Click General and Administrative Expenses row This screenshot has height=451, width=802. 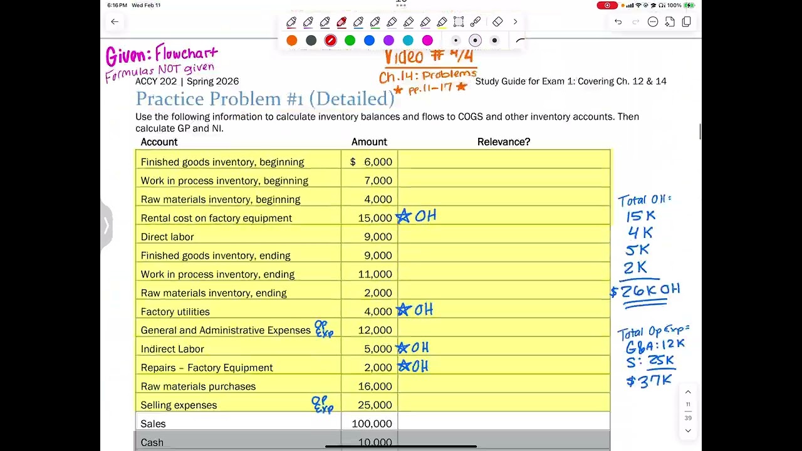tap(373, 331)
